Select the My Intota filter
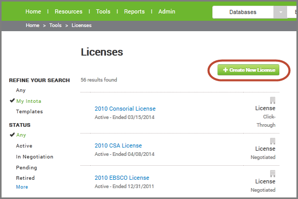This screenshot has height=199, width=298. click(x=29, y=101)
